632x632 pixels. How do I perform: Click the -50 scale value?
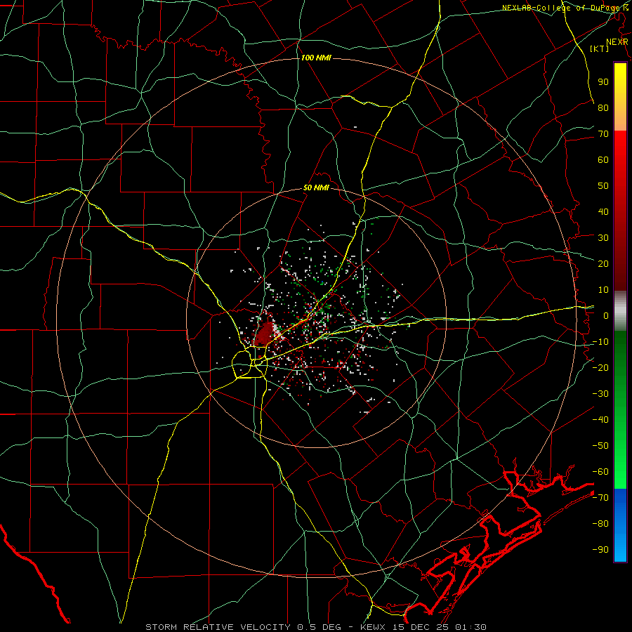tap(600, 446)
